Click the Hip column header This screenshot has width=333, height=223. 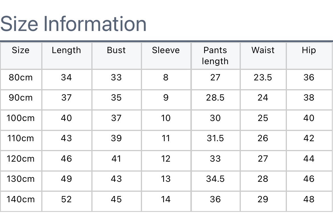(309, 51)
